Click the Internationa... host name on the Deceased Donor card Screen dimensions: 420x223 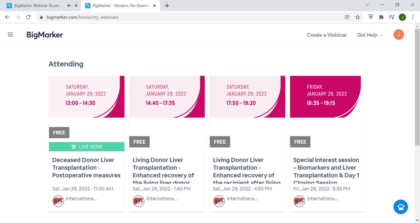point(81,199)
